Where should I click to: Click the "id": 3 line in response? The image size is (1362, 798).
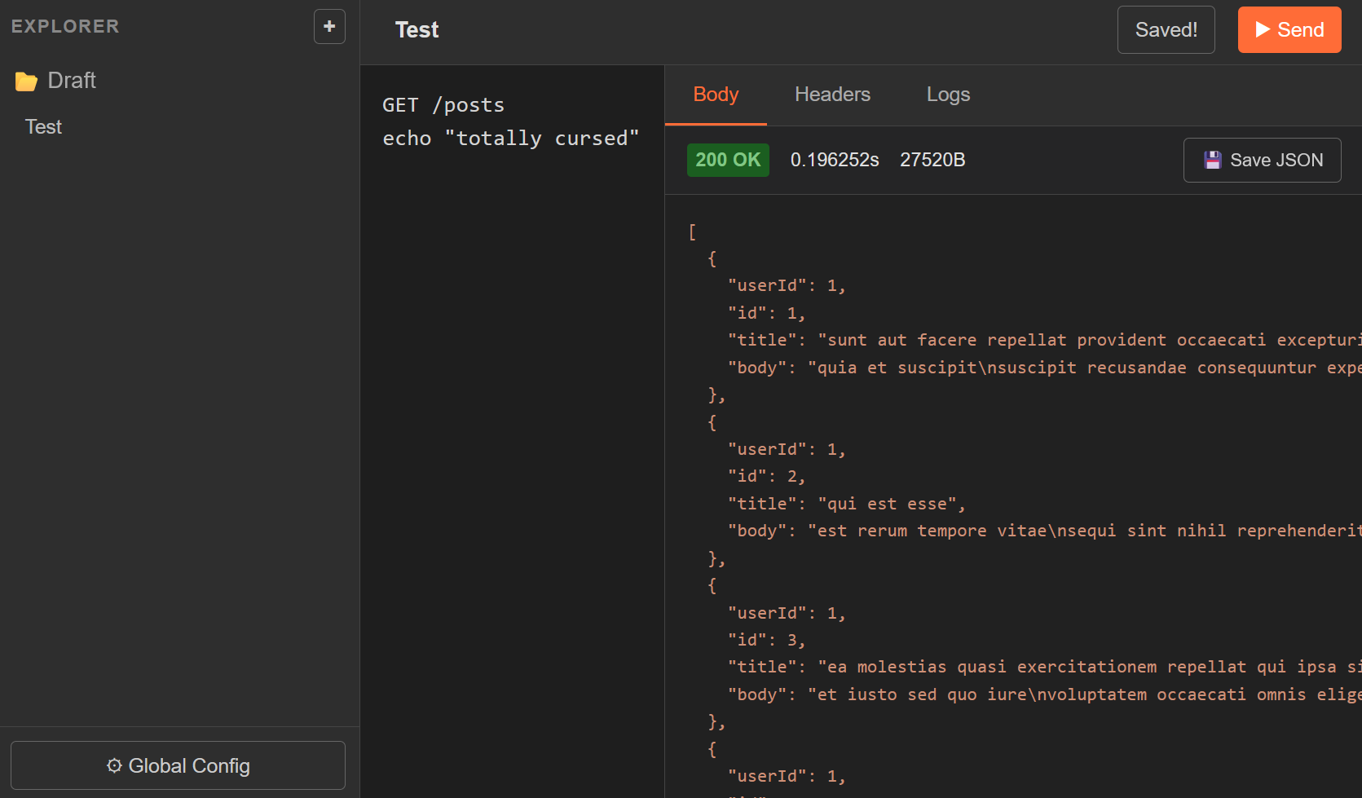click(766, 640)
